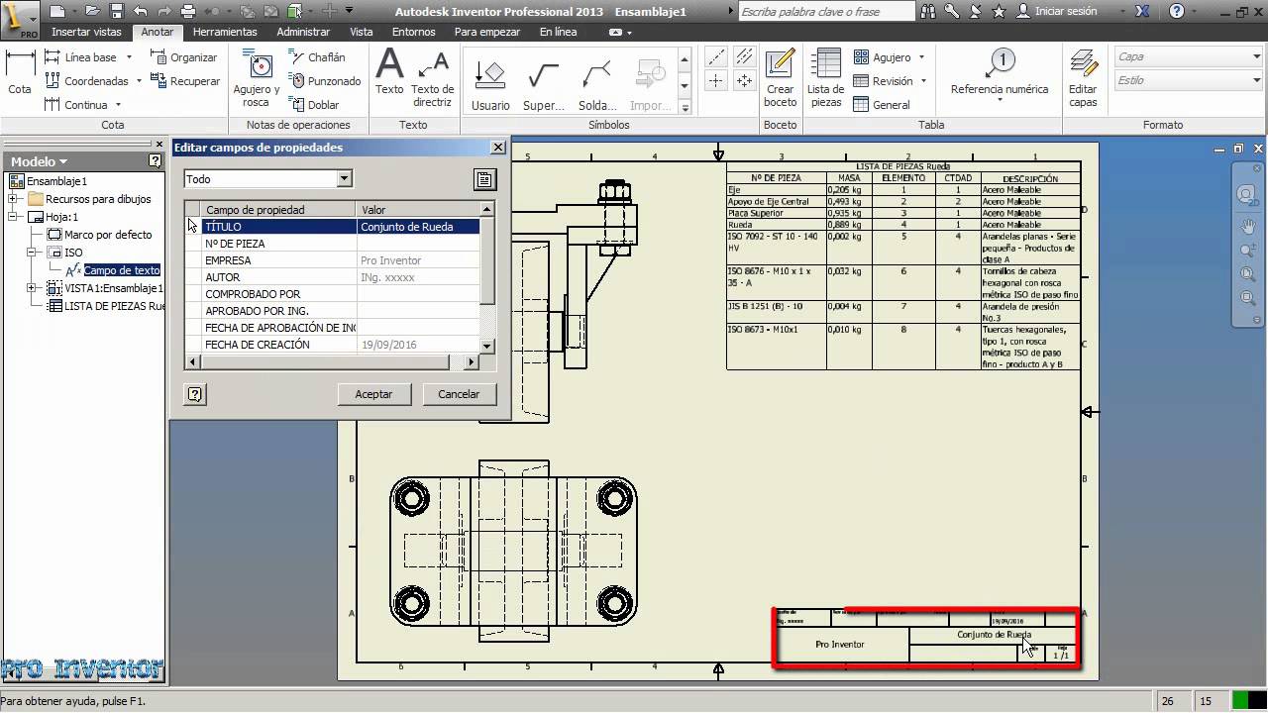The height and width of the screenshot is (713, 1268).
Task: Click the Organizar dimensions tool
Action: click(184, 57)
